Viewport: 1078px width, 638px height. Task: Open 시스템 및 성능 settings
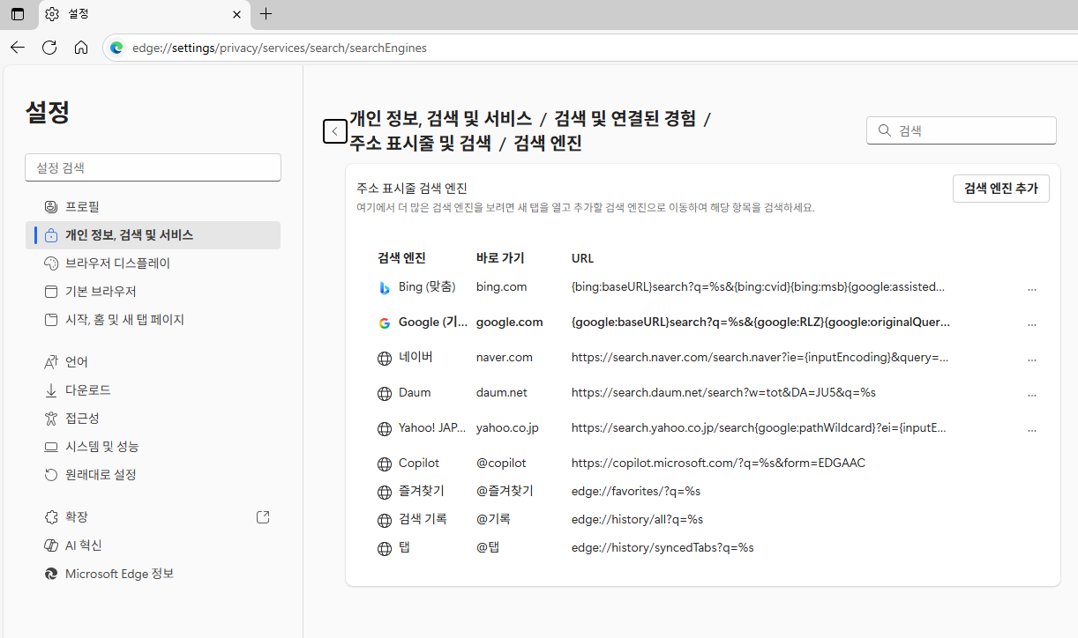[x=153, y=446]
